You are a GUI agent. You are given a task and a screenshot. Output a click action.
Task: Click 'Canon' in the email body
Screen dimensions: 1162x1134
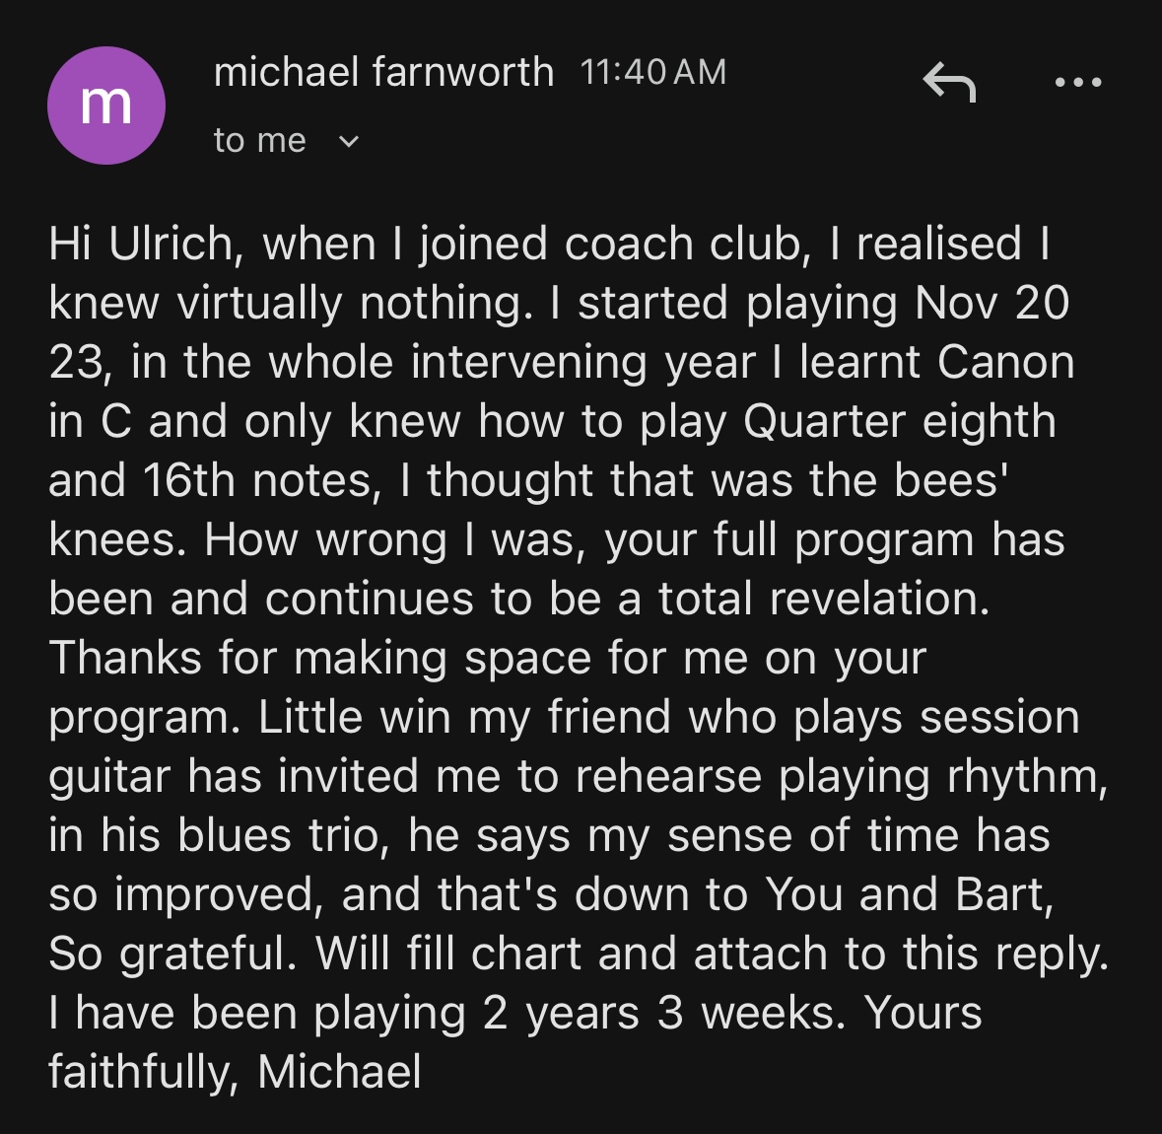pos(1005,363)
